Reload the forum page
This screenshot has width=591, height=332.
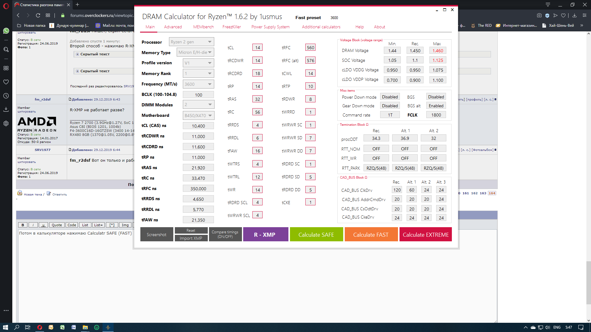coord(38,15)
